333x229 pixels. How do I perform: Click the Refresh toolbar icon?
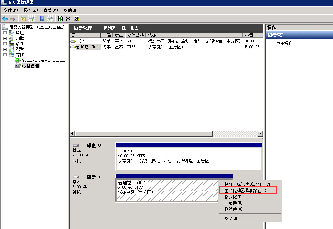[x=61, y=19]
